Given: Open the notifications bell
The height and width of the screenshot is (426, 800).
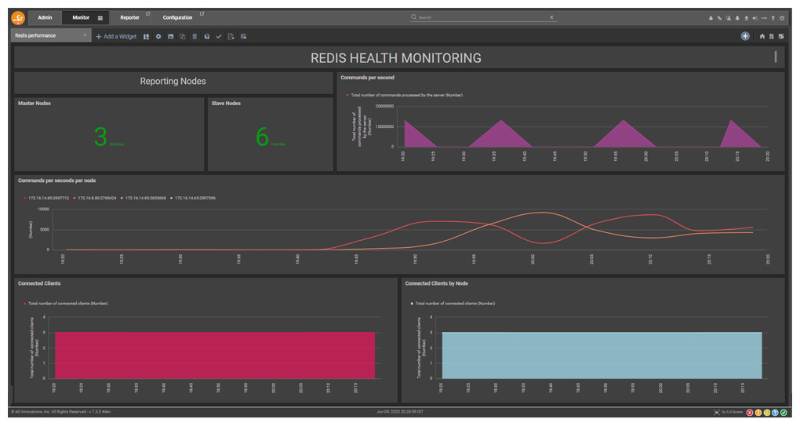Looking at the screenshot, I should [737, 18].
